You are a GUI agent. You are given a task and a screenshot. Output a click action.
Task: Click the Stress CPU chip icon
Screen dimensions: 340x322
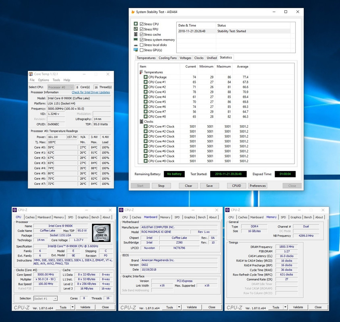pyautogui.click(x=136, y=24)
